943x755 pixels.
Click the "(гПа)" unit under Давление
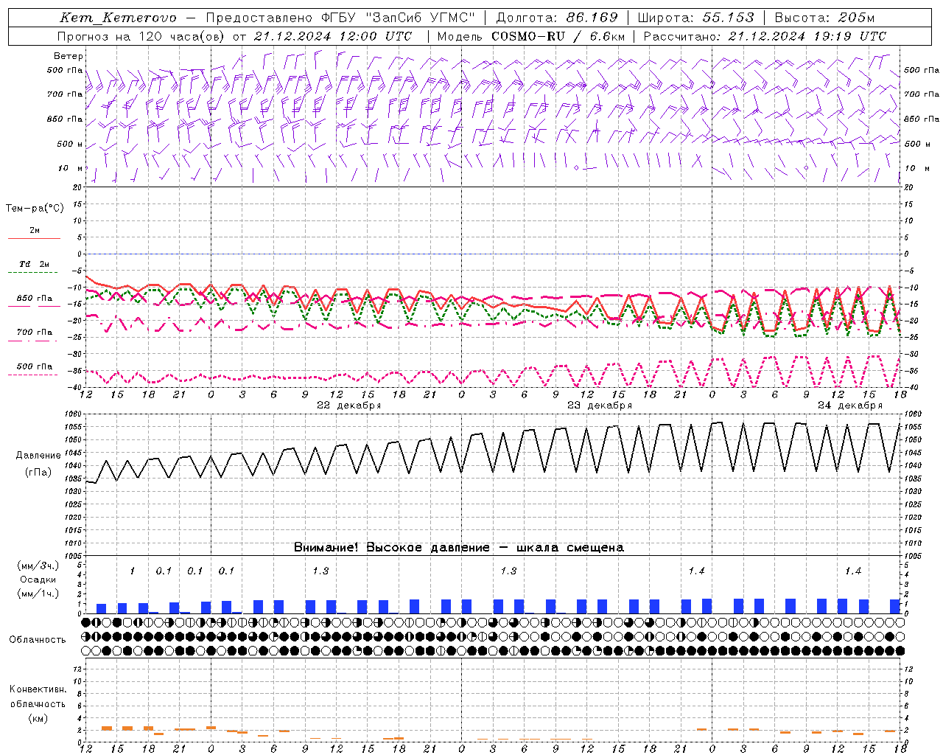pos(38,473)
